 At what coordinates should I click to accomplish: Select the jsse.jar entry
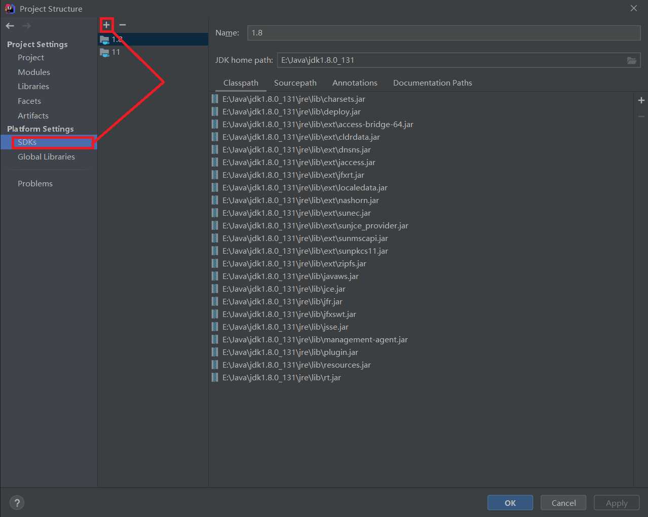point(421,327)
